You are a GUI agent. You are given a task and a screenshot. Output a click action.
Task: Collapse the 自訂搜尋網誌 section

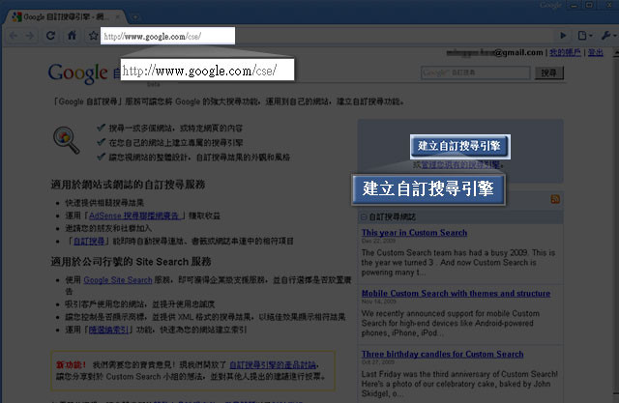(x=364, y=216)
